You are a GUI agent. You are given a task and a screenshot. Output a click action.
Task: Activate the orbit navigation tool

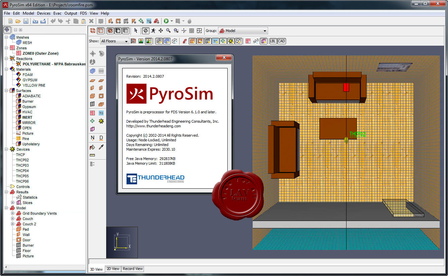145,31
